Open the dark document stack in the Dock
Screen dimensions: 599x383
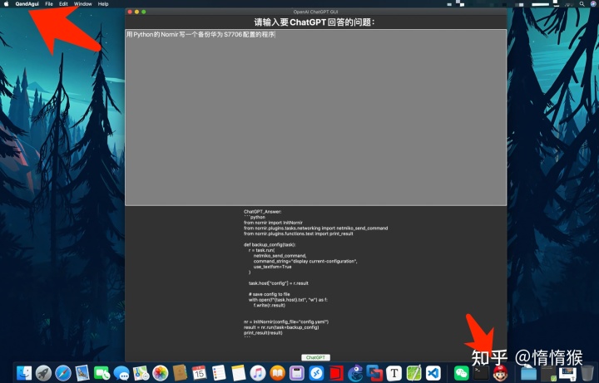click(x=548, y=373)
